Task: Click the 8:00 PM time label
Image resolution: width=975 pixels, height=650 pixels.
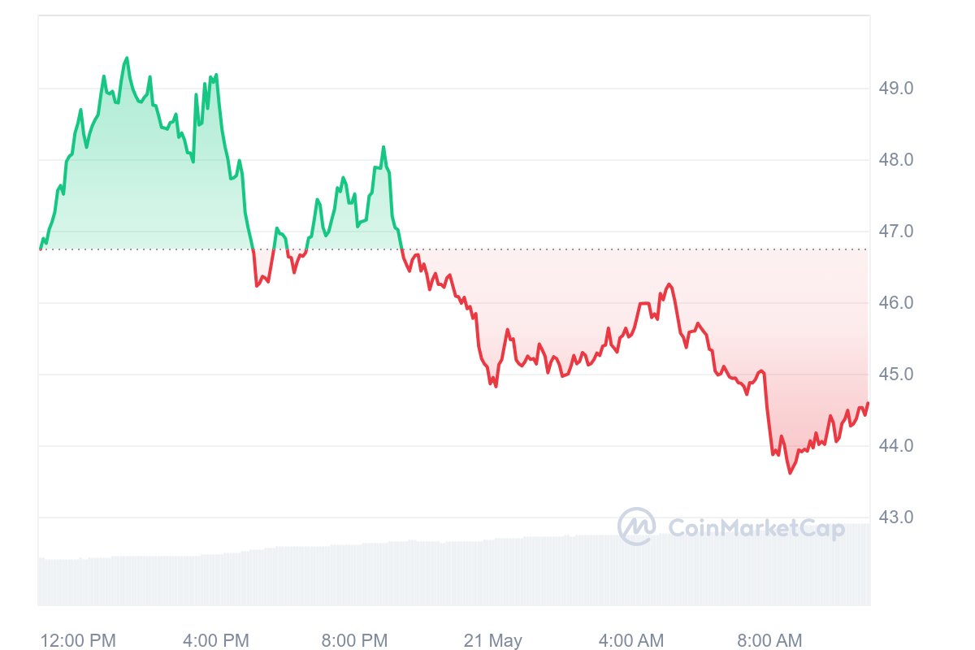Action: (x=354, y=640)
